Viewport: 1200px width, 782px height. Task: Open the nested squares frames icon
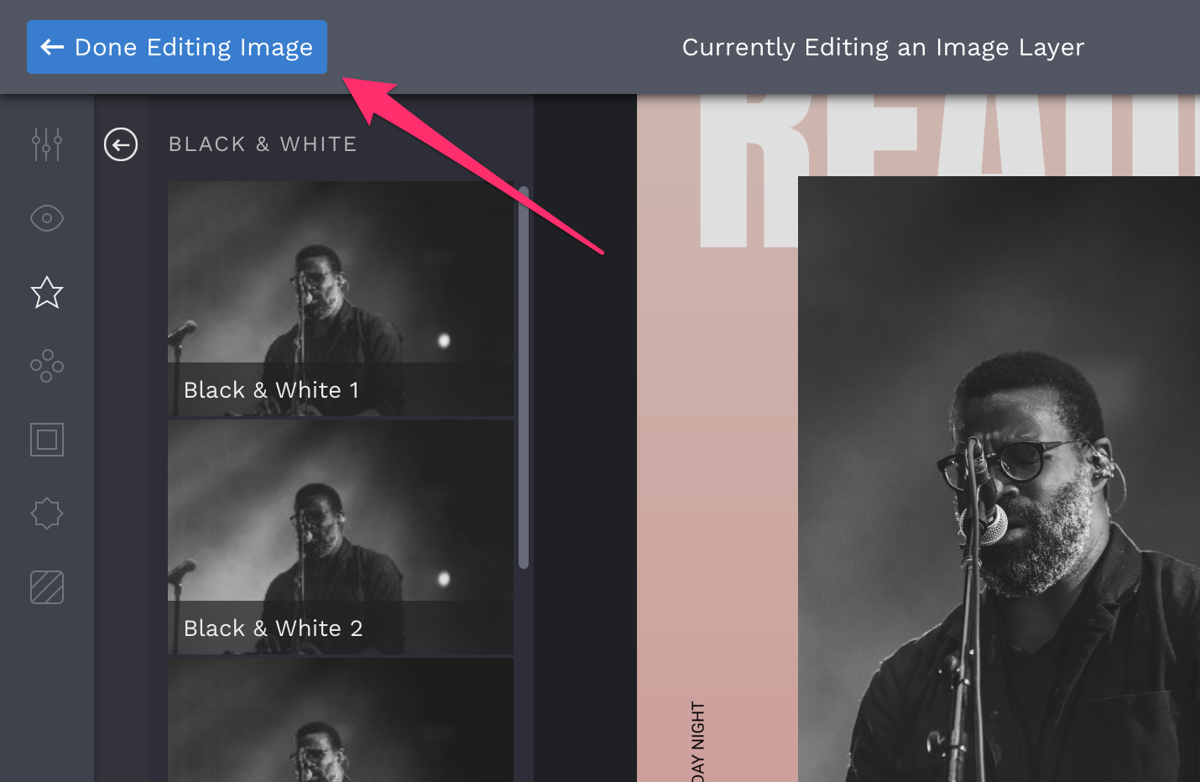(47, 440)
